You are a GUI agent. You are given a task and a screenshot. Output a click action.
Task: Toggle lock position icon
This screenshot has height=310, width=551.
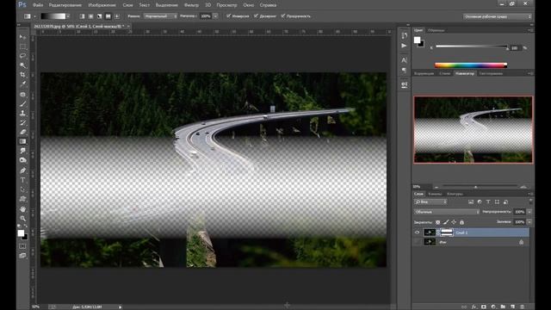(454, 222)
